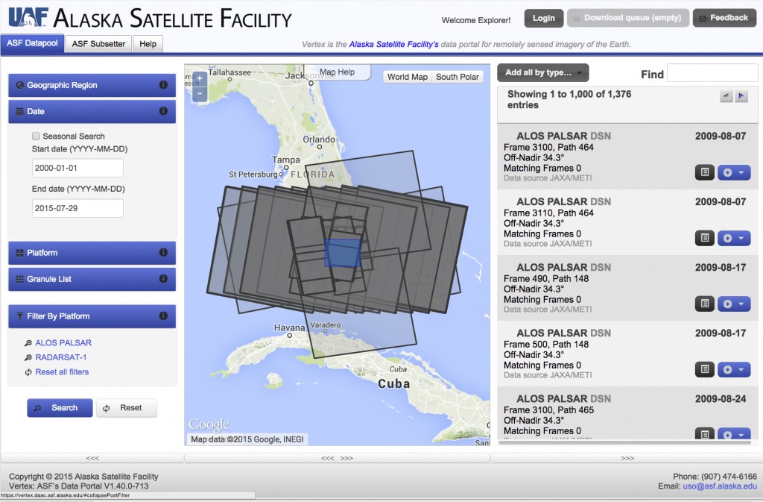
Task: Click info icon on Filter By Platform panel
Action: coord(163,316)
